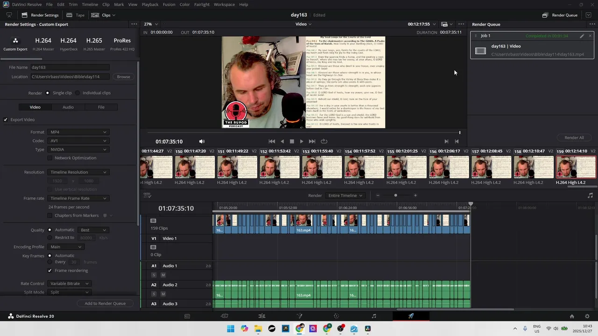Viewport: 598px width, 336px height.
Task: Play reverse in the viewer
Action: (282, 141)
